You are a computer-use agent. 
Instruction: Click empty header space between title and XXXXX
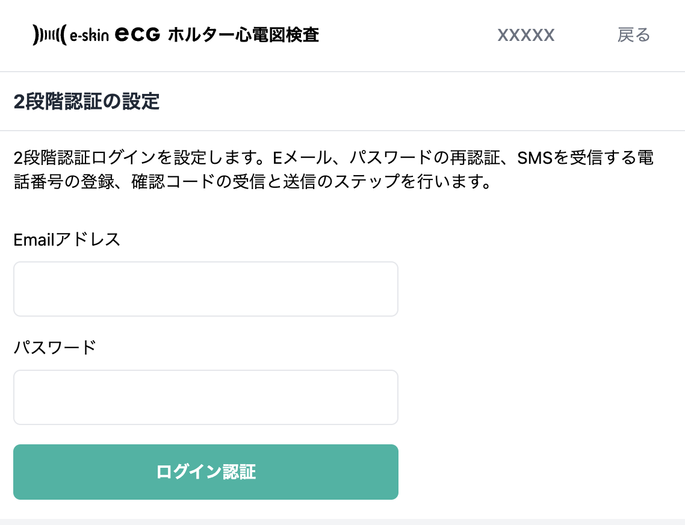point(408,36)
